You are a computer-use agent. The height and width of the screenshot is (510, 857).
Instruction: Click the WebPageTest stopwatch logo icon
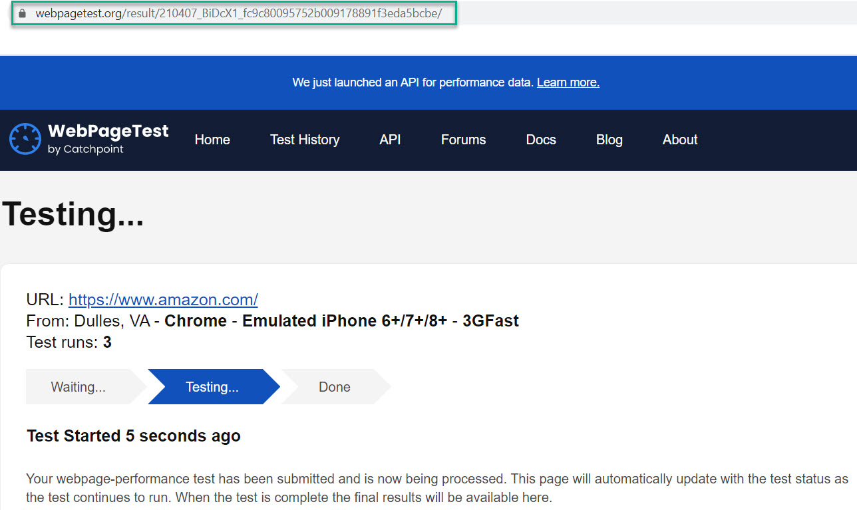coord(25,139)
